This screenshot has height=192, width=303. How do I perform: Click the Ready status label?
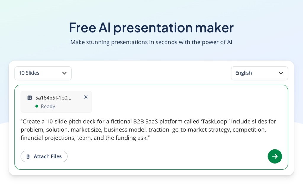click(48, 106)
